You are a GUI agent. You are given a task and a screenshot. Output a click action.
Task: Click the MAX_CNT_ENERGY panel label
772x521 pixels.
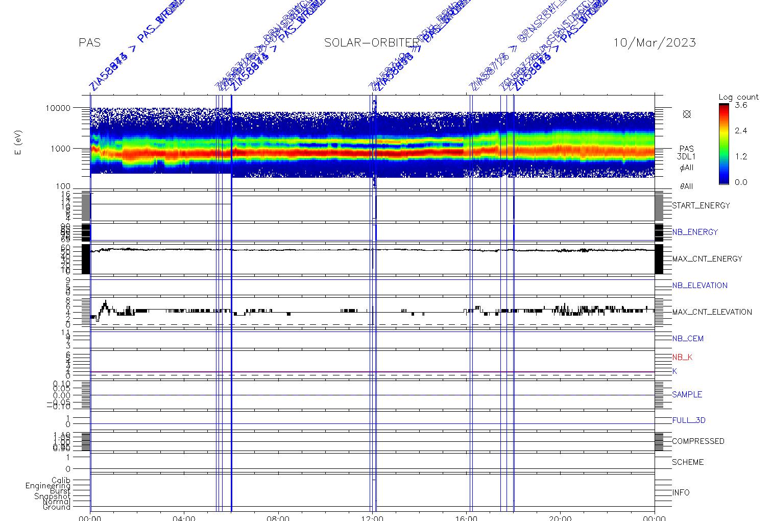coord(707,258)
